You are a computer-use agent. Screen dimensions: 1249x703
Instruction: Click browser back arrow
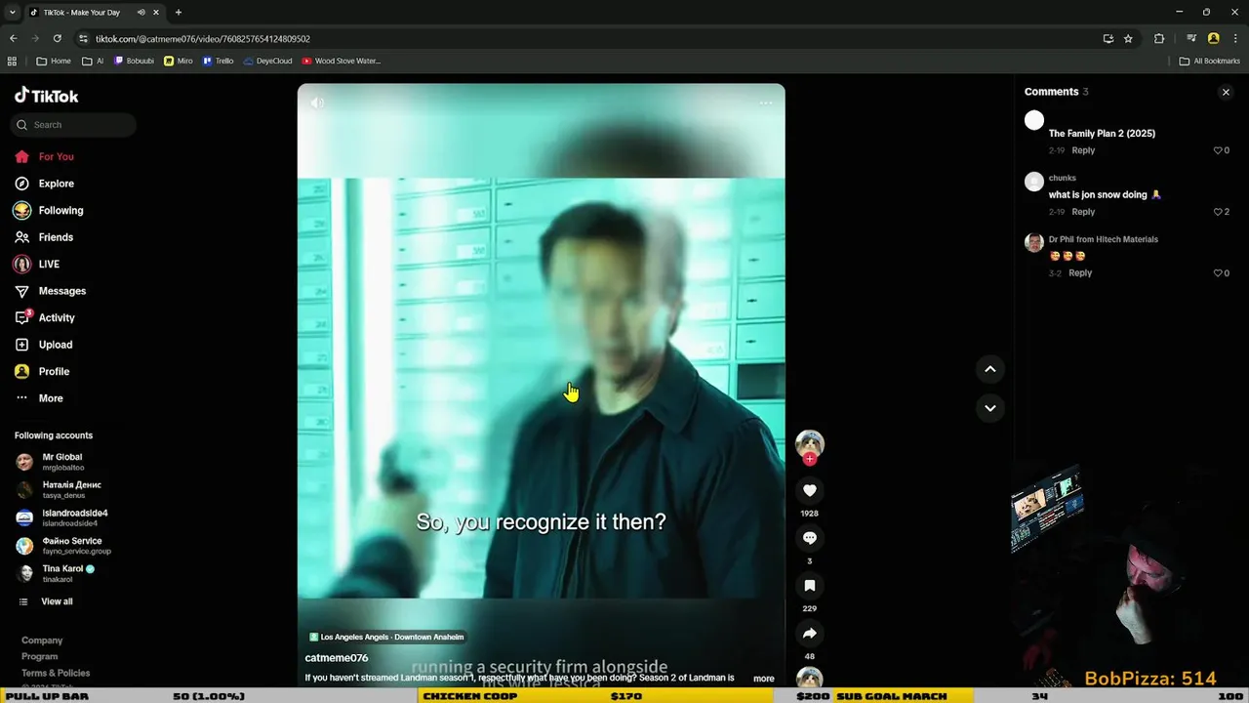13,38
